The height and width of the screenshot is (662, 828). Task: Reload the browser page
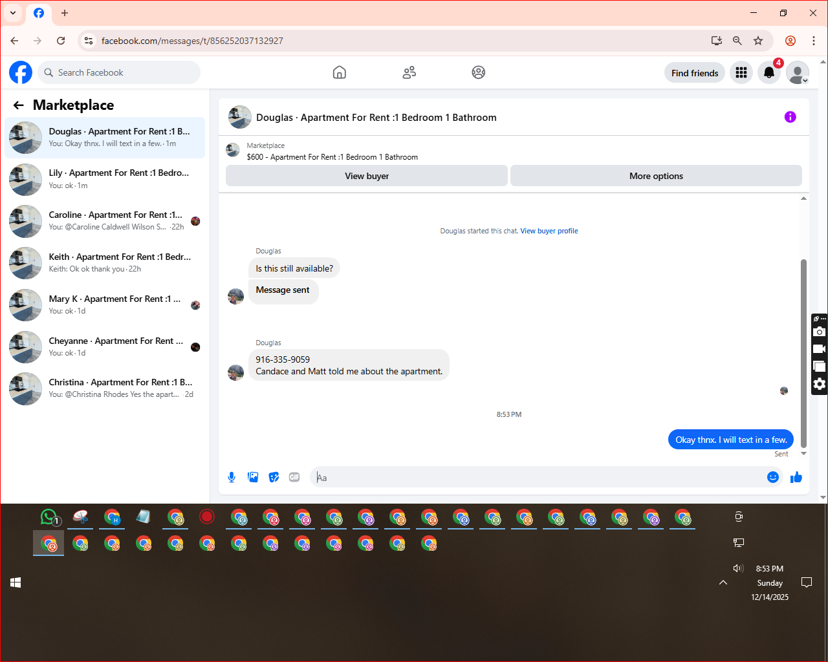pyautogui.click(x=61, y=41)
